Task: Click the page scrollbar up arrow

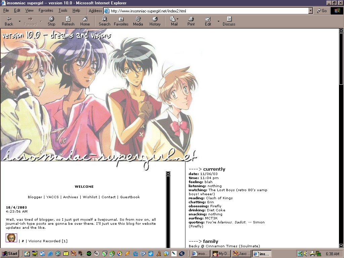Action: coord(341,31)
